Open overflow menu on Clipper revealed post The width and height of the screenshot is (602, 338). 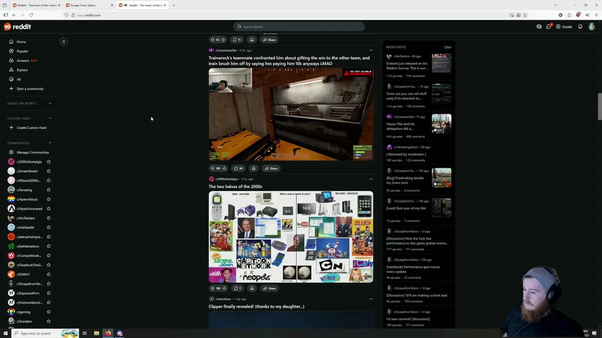coord(371,299)
